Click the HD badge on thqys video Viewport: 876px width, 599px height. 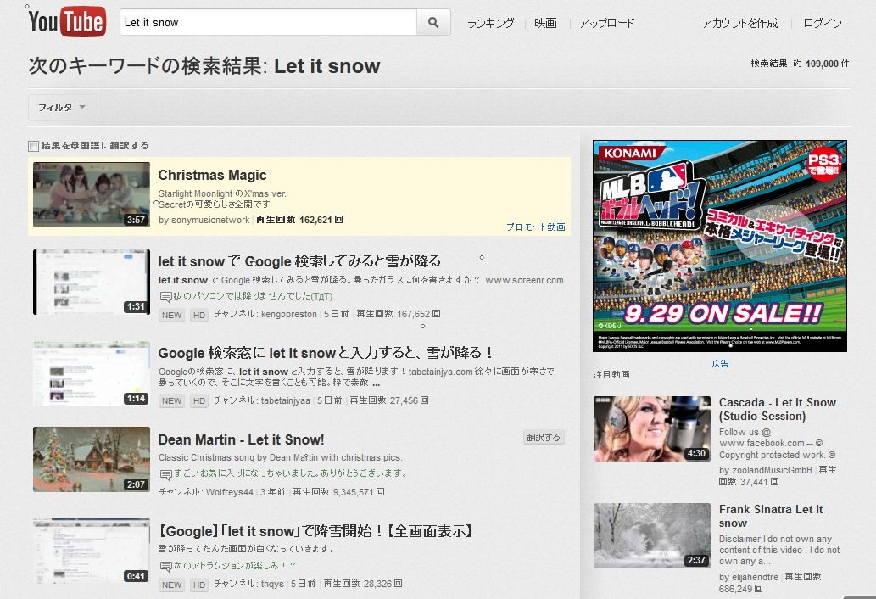[x=199, y=585]
